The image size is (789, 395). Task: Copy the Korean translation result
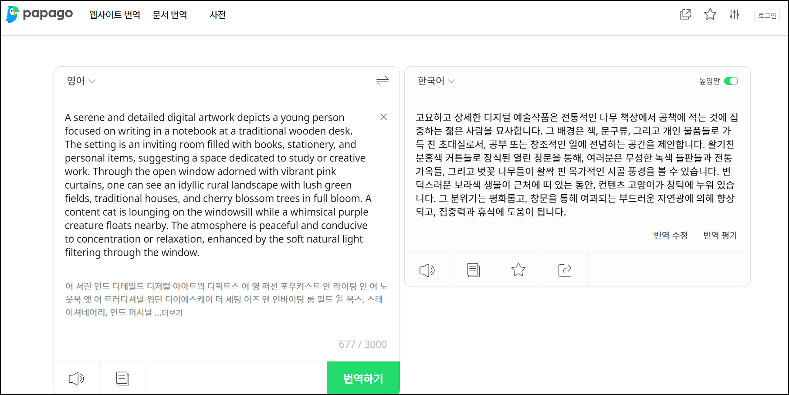tap(473, 270)
